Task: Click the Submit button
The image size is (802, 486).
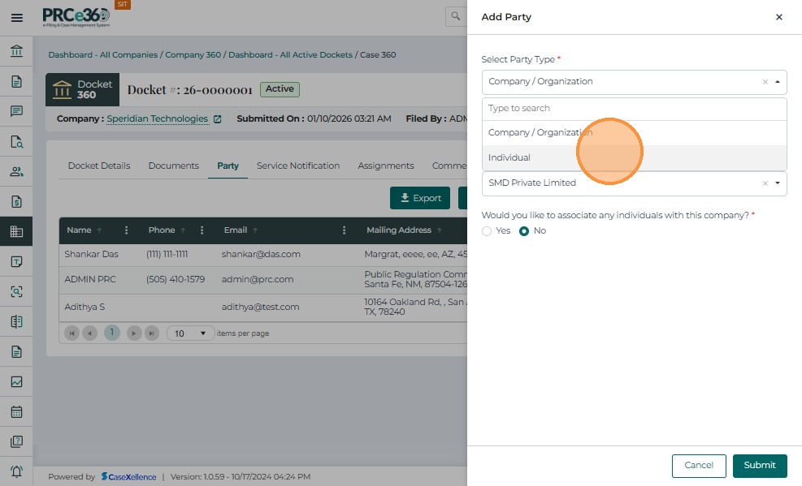Action: (759, 466)
